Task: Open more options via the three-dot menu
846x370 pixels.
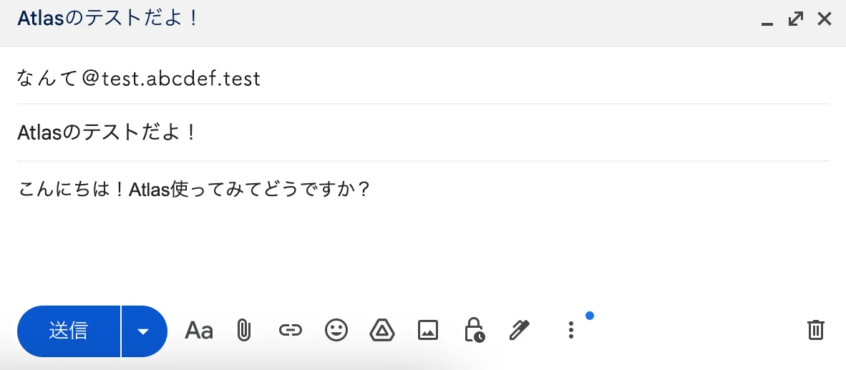Action: 570,330
